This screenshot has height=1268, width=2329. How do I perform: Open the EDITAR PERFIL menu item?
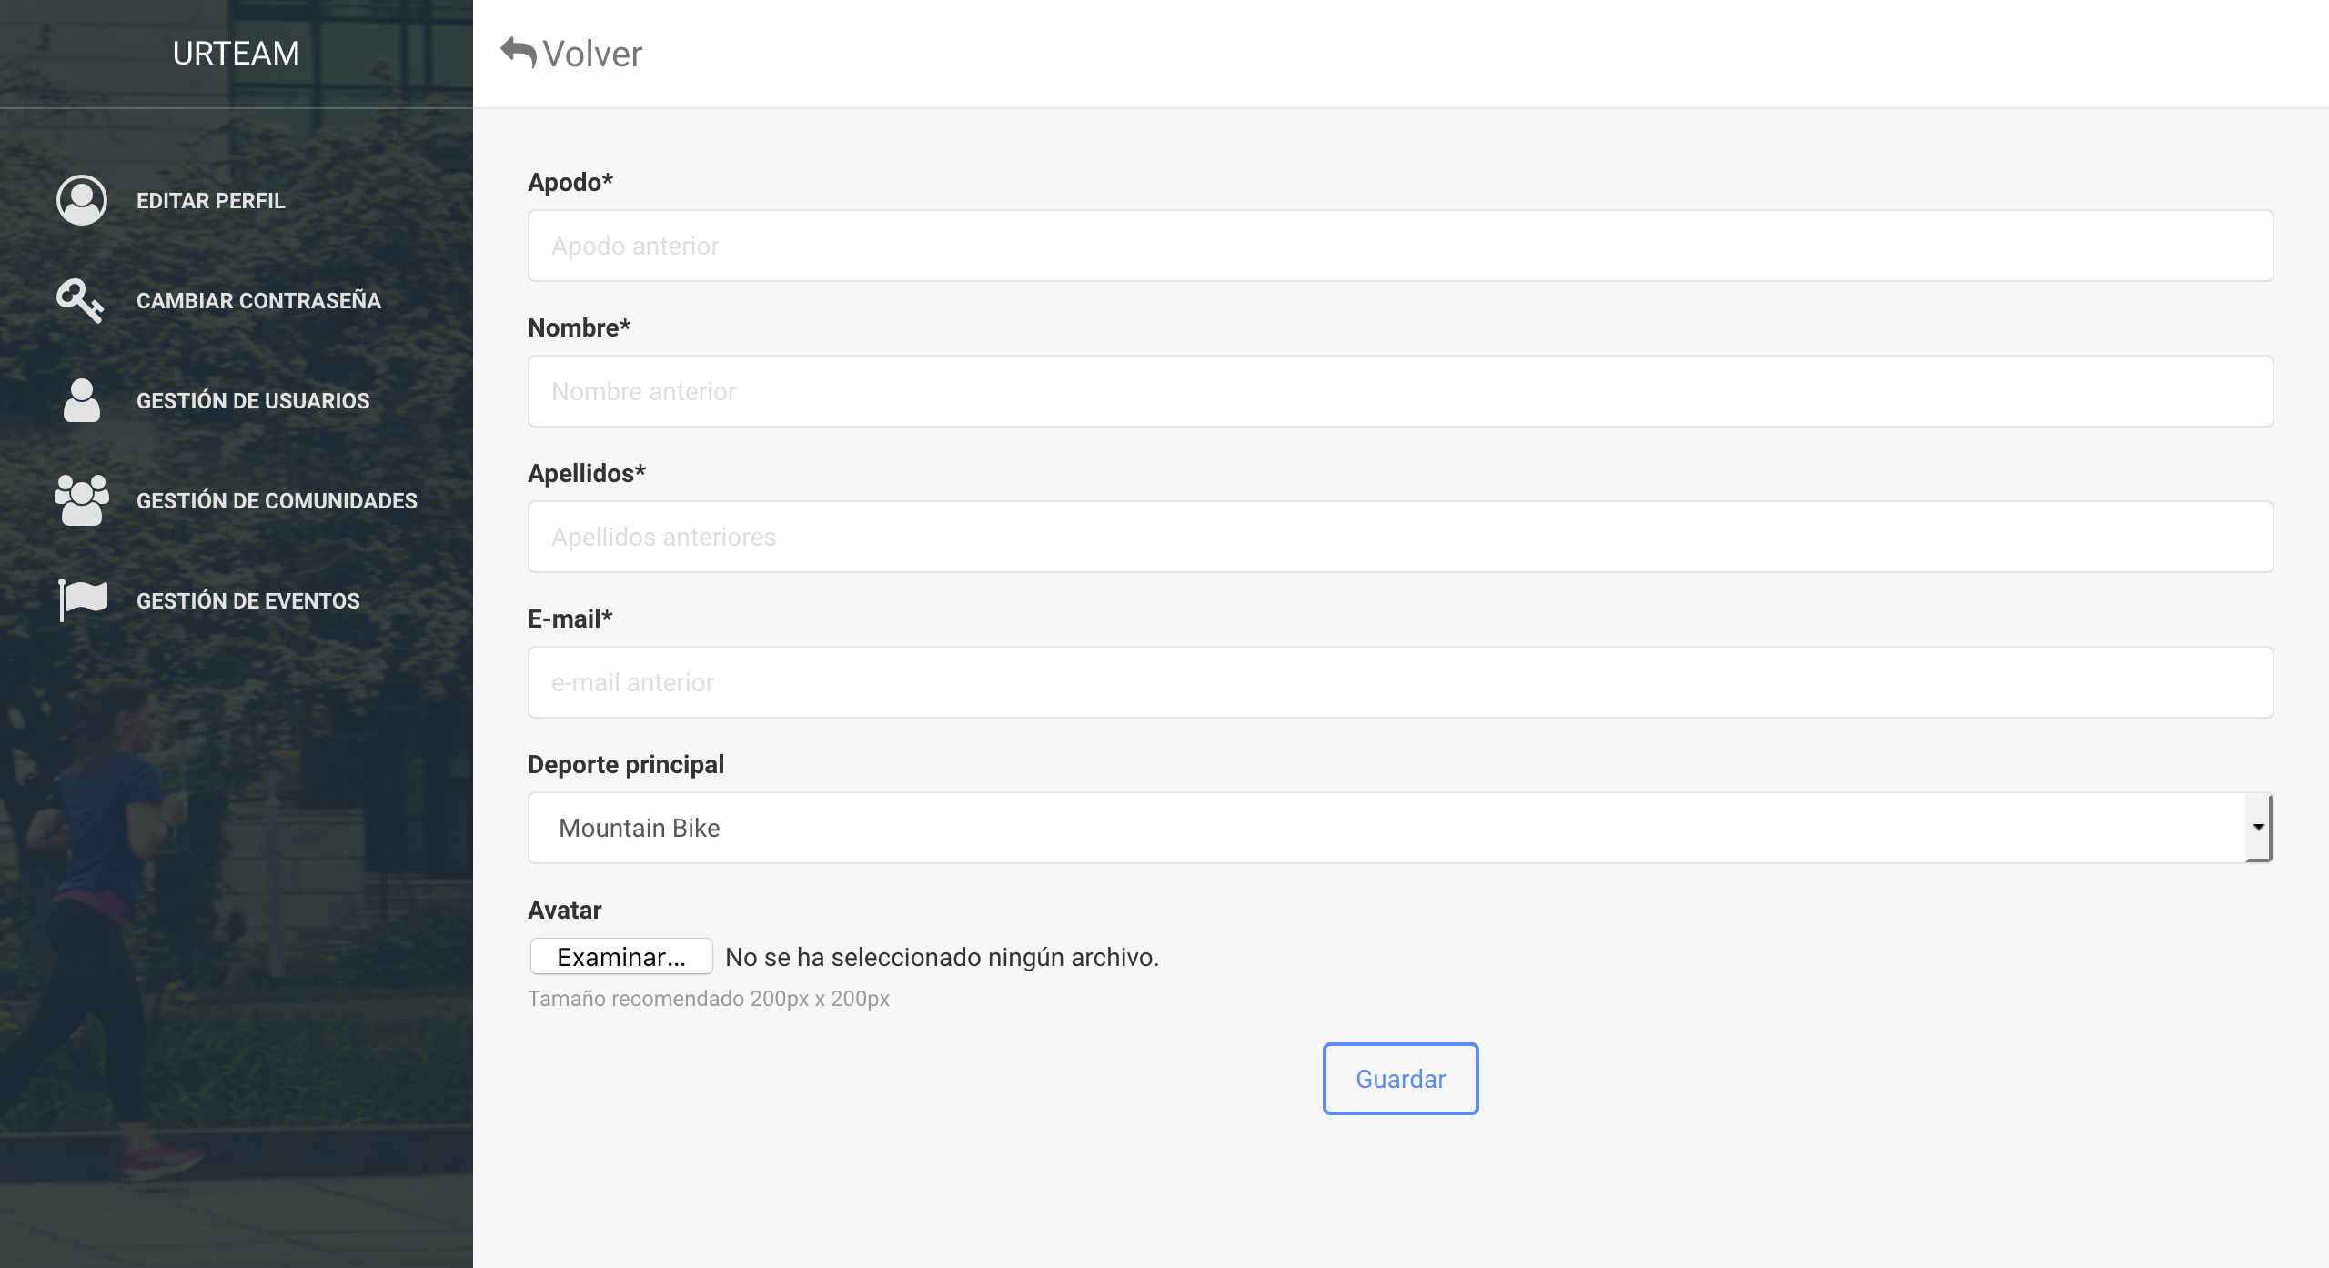[211, 200]
